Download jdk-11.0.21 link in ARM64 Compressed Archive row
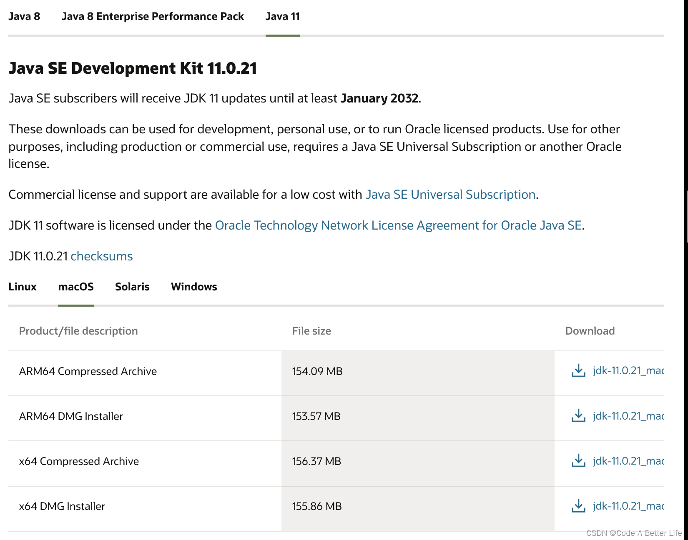This screenshot has height=540, width=688. (628, 370)
